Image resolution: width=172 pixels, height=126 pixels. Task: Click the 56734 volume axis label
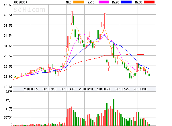click(8, 117)
